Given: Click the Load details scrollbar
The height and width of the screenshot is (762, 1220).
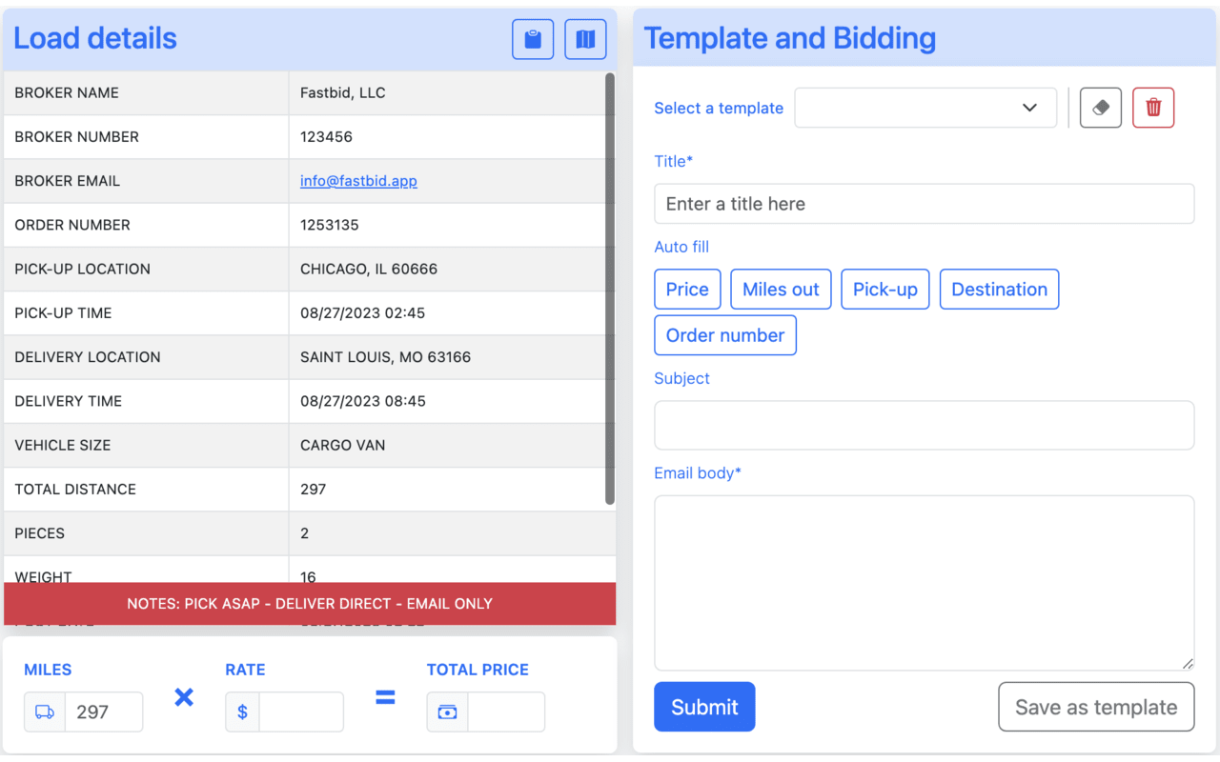Looking at the screenshot, I should [609, 286].
